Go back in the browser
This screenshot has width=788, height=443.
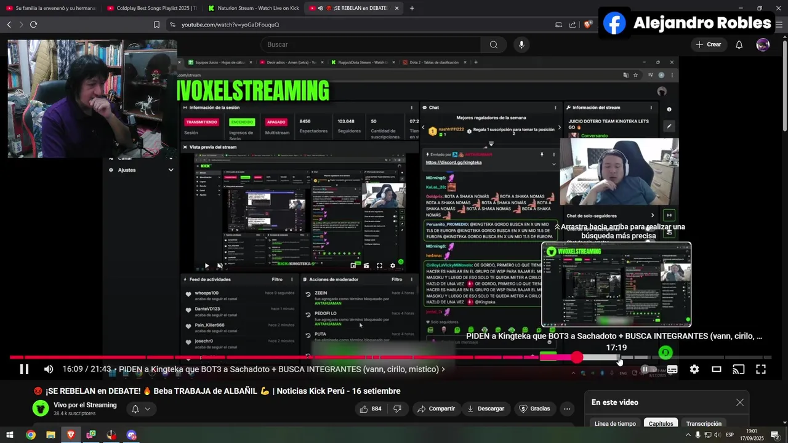[x=9, y=25]
